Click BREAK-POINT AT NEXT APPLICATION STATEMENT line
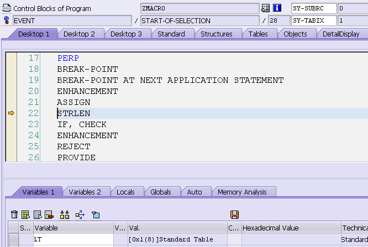Screen dimensions: 368x247 pyautogui.click(x=170, y=80)
